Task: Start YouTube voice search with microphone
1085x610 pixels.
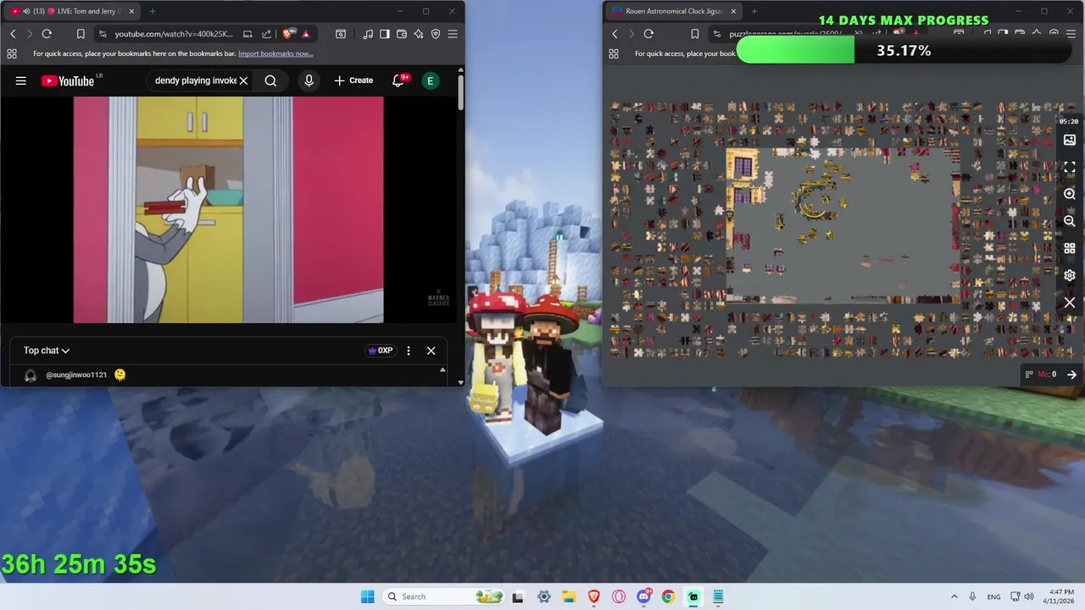Action: tap(309, 80)
